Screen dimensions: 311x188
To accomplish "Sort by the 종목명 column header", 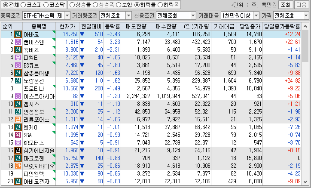I will (x=39, y=26).
